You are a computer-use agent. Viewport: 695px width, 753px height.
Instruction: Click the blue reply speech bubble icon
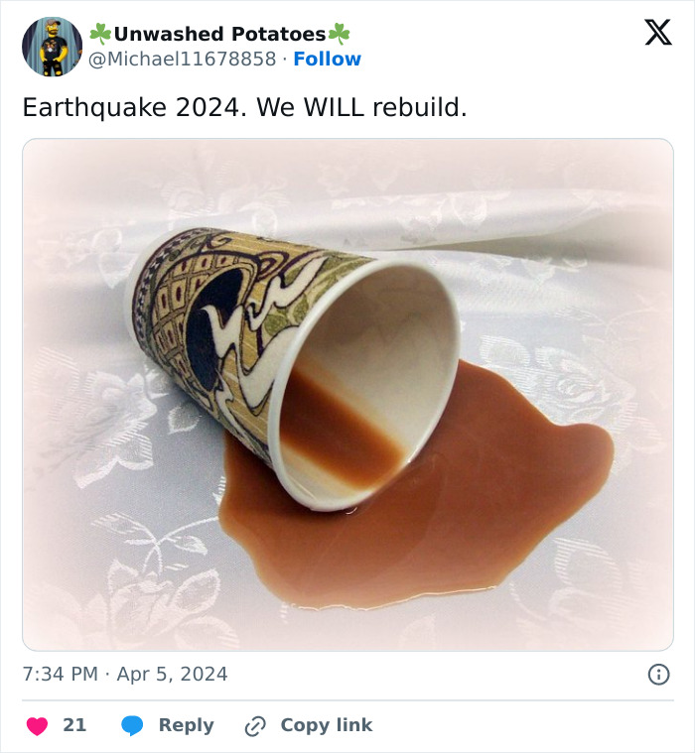(132, 725)
